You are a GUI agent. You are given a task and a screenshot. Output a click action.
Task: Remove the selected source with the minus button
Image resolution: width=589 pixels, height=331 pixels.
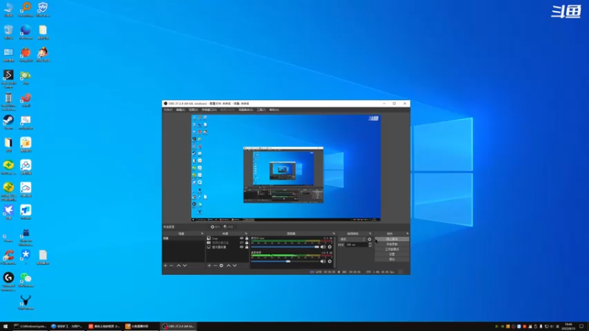215,266
